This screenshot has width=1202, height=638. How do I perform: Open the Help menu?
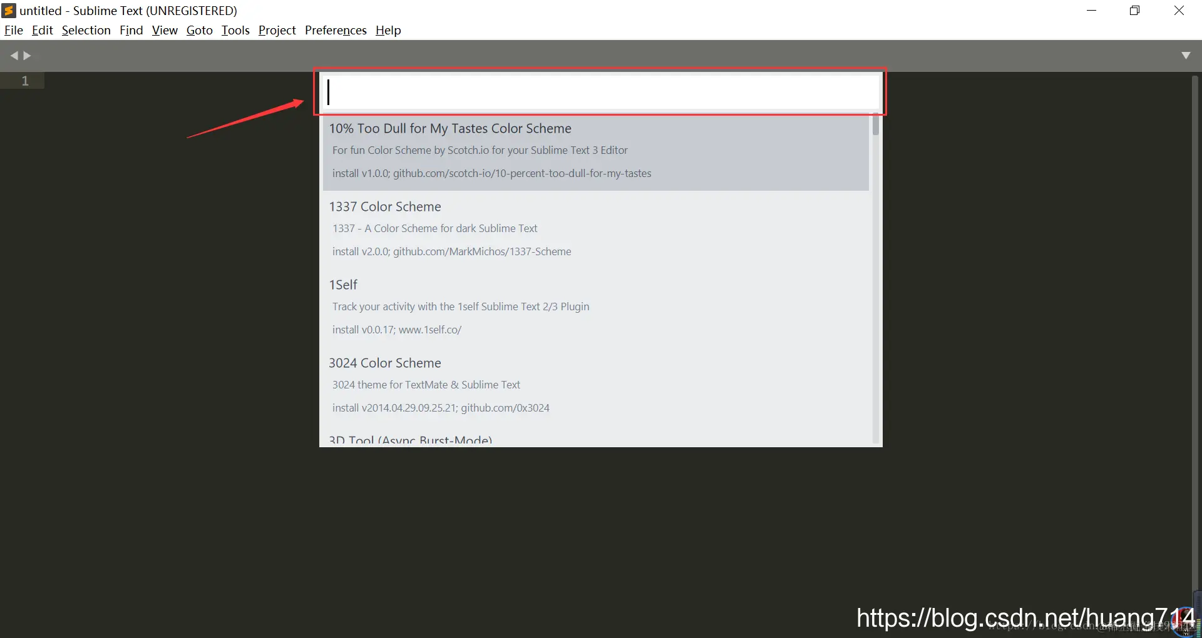tap(388, 30)
